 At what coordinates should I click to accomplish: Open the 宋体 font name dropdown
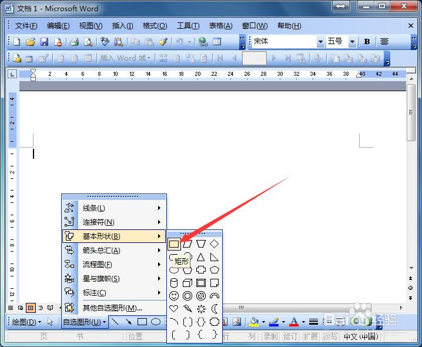click(320, 42)
